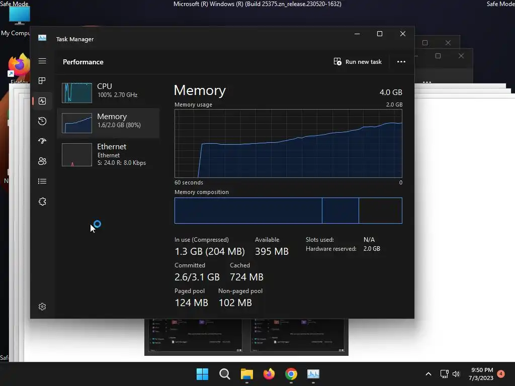Click the "724 MB" cached value
Screen dimensions: 515x386
(x=246, y=277)
